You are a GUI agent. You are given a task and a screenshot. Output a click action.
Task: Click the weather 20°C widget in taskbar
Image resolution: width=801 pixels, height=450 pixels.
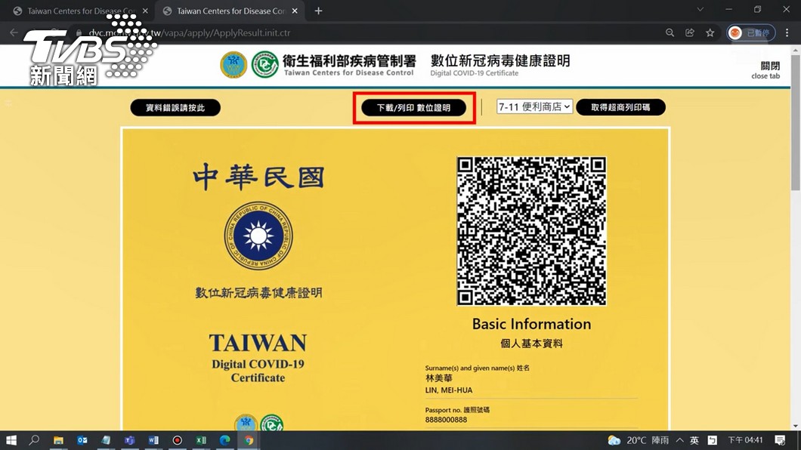click(638, 439)
